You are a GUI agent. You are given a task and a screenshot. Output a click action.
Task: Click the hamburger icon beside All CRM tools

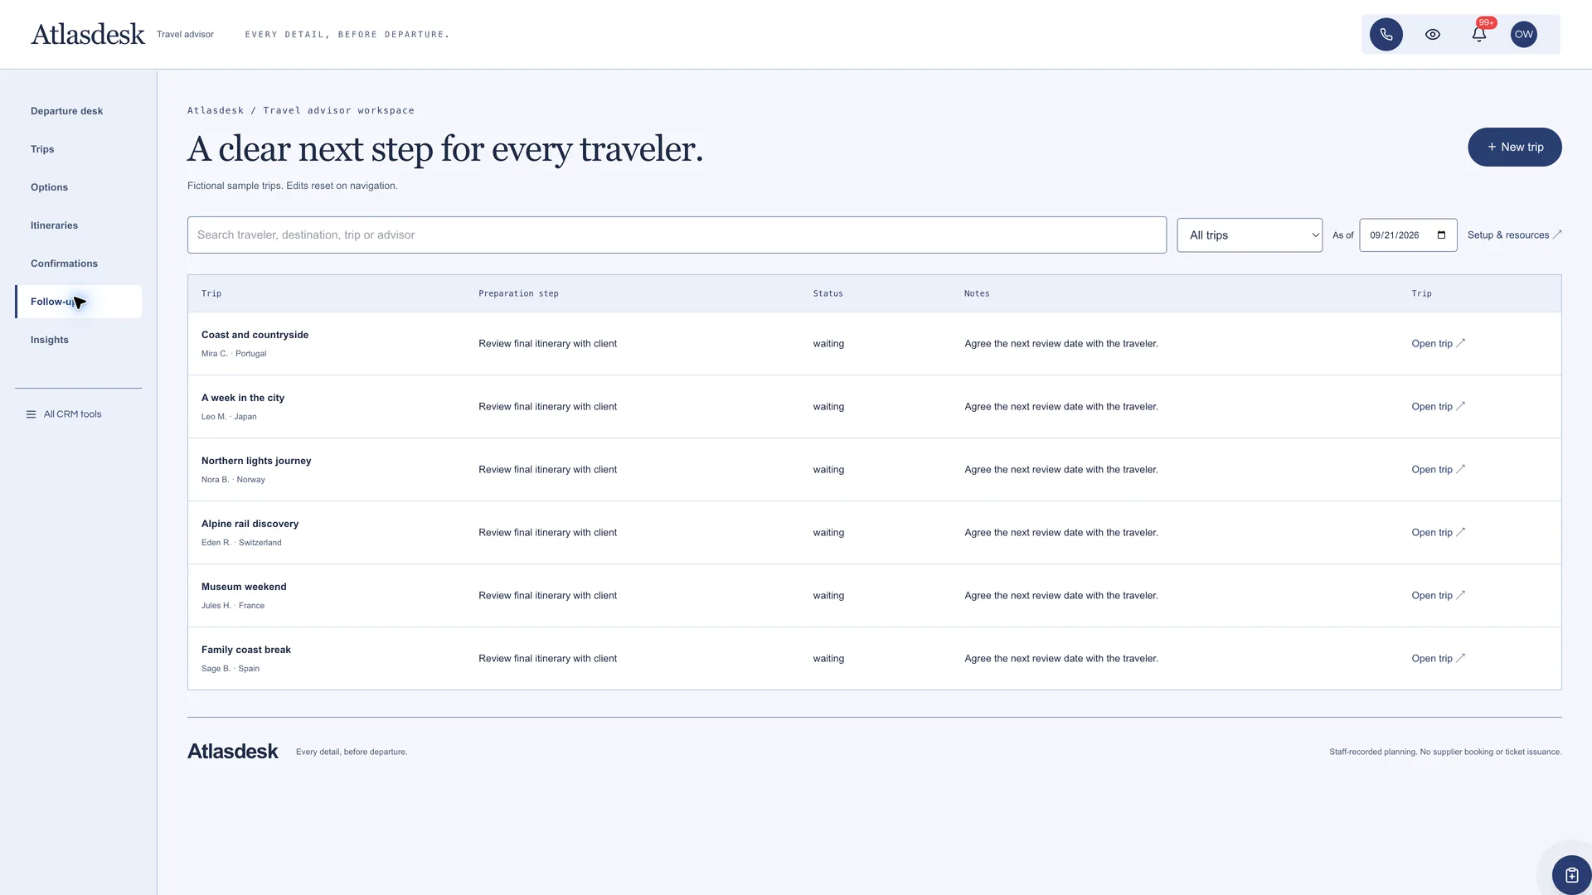point(31,414)
